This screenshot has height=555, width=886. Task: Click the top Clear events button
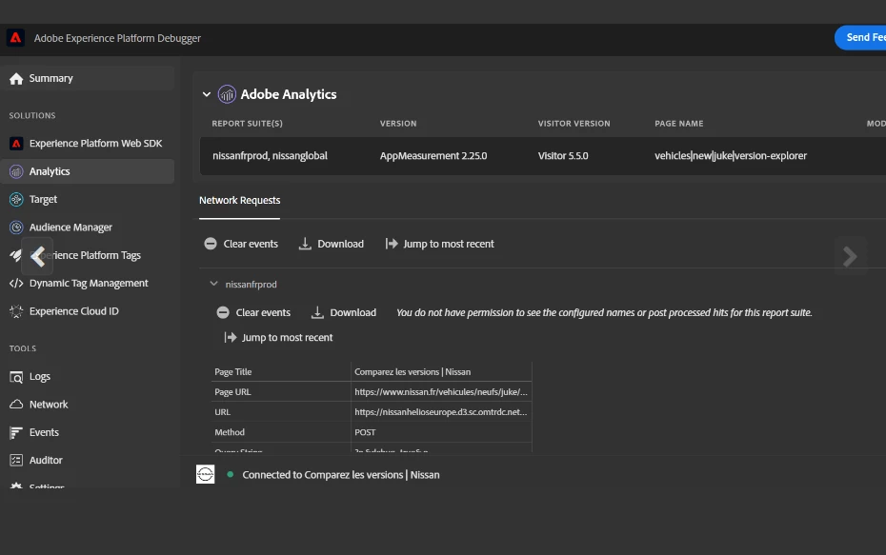pyautogui.click(x=241, y=244)
